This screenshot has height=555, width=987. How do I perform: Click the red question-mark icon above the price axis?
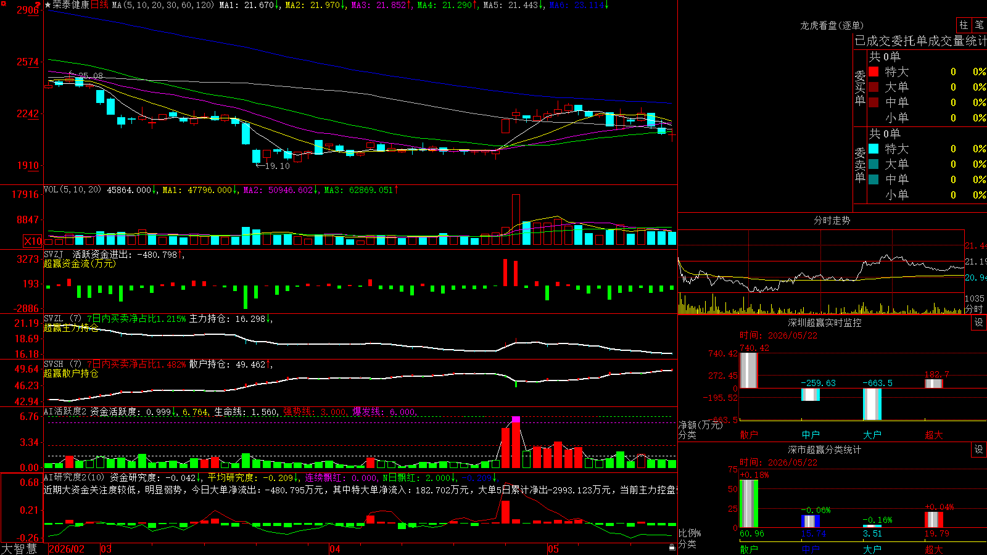pos(38,5)
